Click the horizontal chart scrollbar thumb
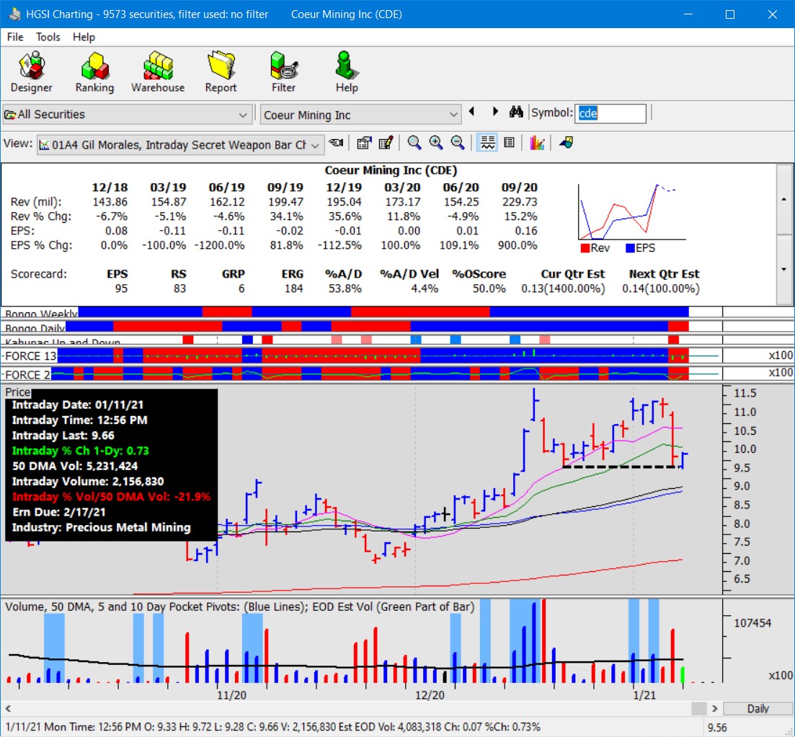 699,709
